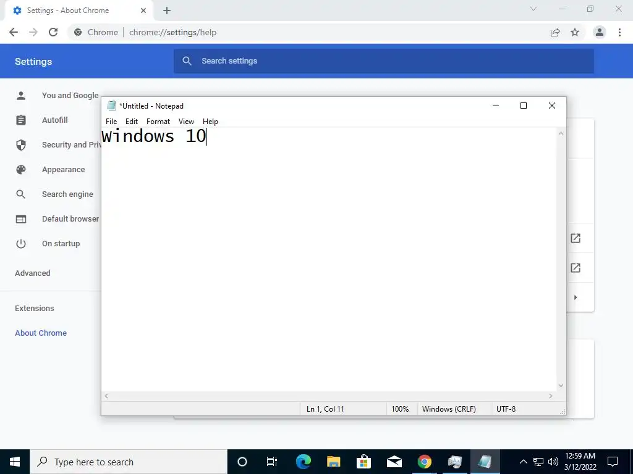Click the 100% zoom status text
Image resolution: width=633 pixels, height=474 pixels.
coord(400,409)
